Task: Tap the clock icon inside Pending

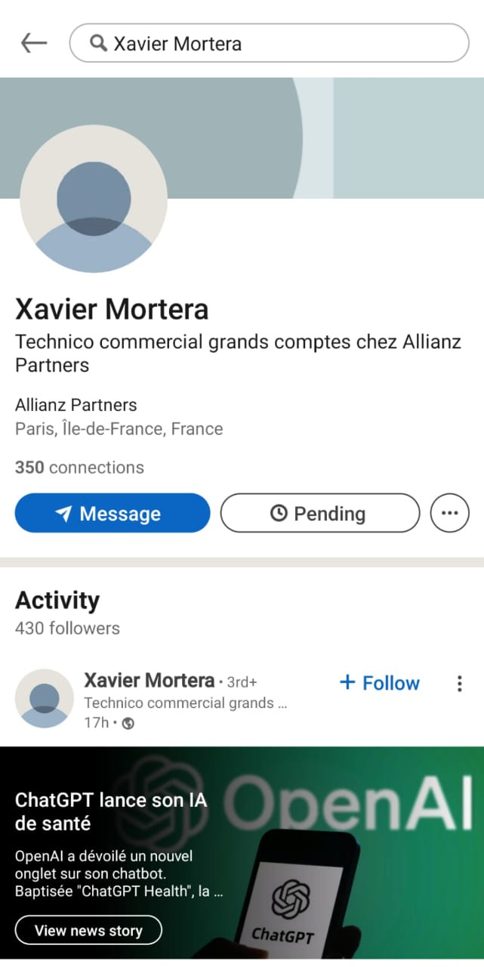Action: click(x=279, y=514)
